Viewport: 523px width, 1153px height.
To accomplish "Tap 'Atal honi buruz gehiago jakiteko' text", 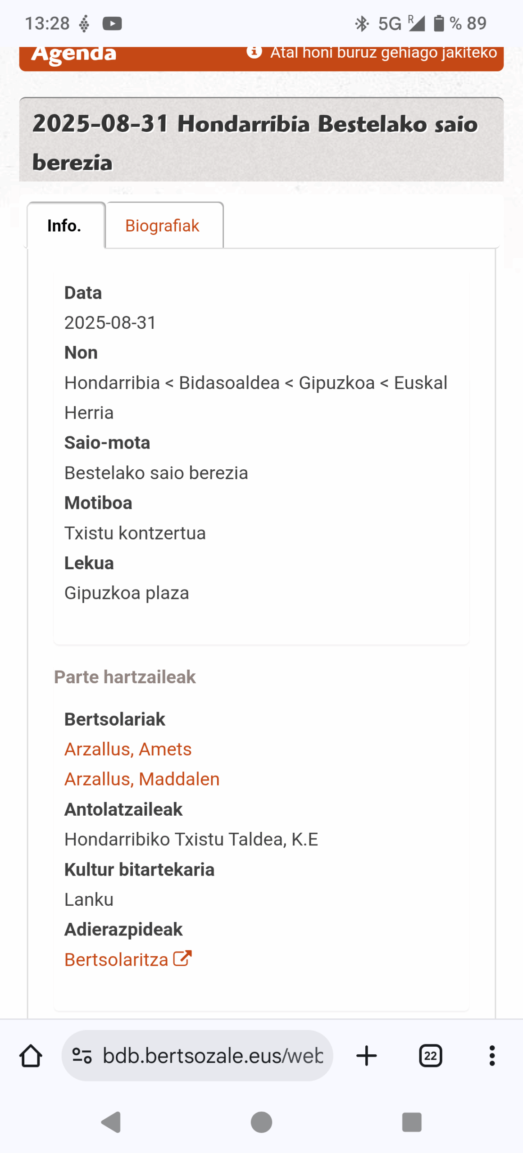I will click(383, 53).
